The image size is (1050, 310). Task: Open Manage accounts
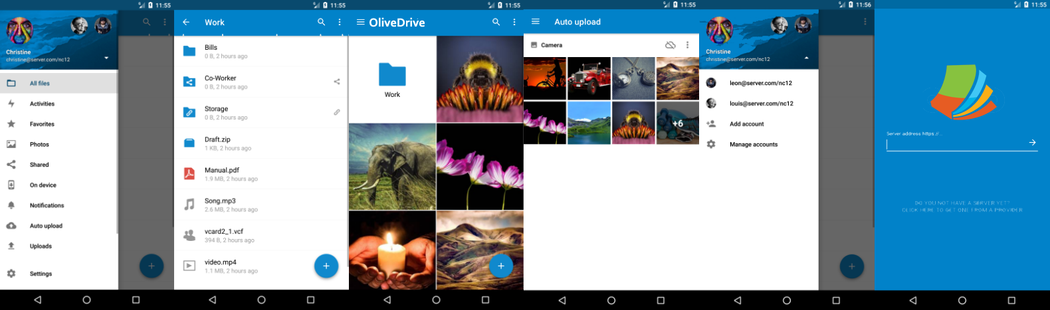[x=758, y=144]
